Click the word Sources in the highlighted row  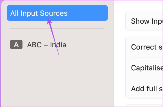[54, 13]
